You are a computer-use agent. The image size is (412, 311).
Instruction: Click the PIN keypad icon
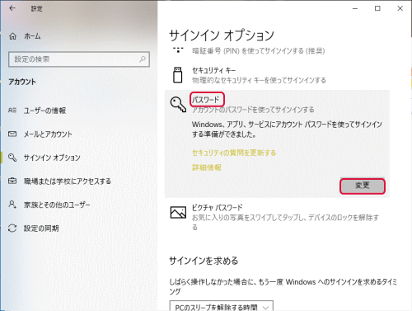pos(178,49)
